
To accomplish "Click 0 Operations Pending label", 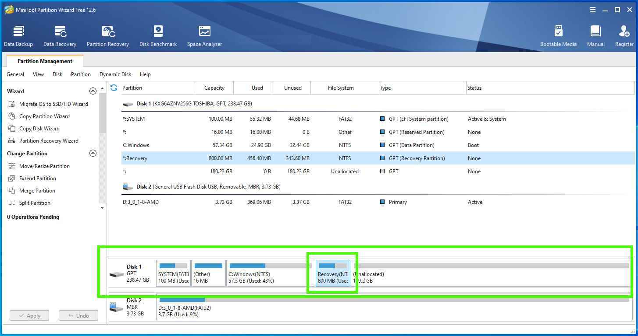I will (x=33, y=217).
